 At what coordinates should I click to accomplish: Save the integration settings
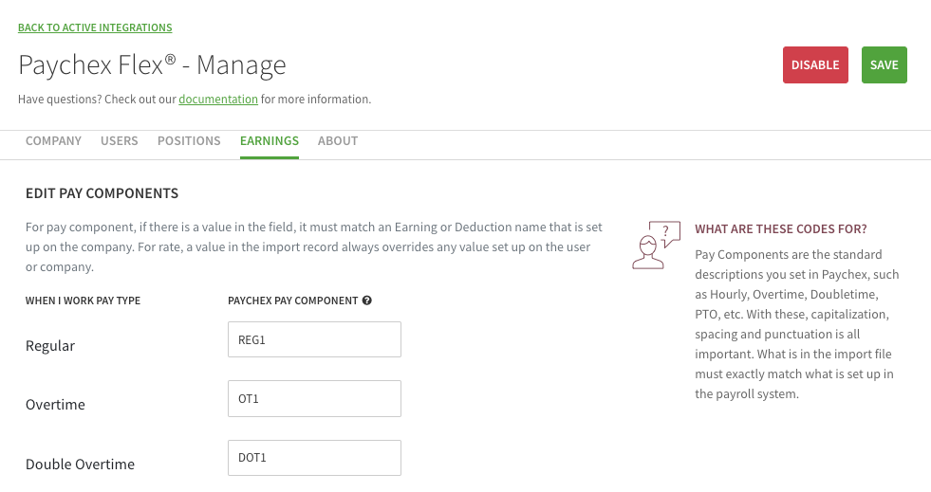click(x=884, y=65)
